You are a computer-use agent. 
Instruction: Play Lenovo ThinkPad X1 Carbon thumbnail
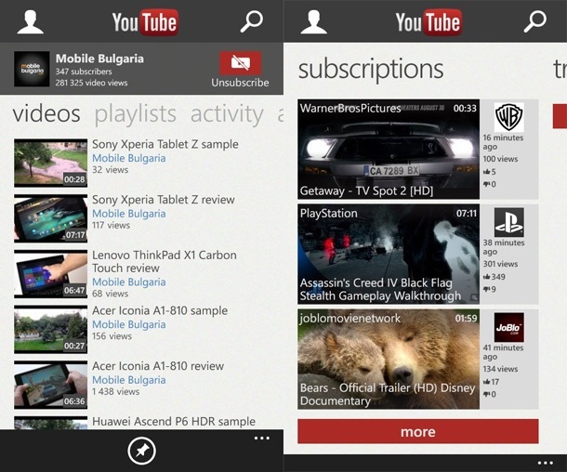click(50, 273)
